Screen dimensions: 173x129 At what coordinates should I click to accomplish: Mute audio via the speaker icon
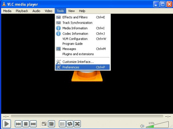(x=142, y=126)
